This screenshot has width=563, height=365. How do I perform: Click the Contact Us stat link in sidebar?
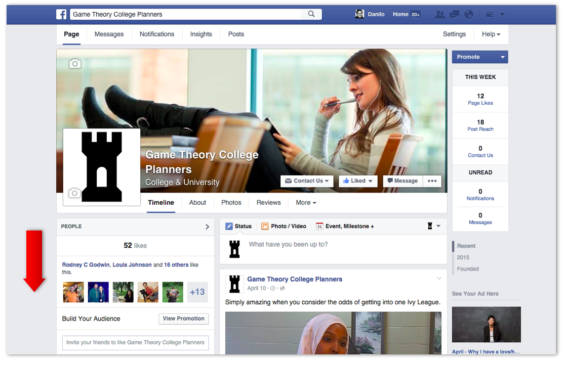click(x=480, y=155)
